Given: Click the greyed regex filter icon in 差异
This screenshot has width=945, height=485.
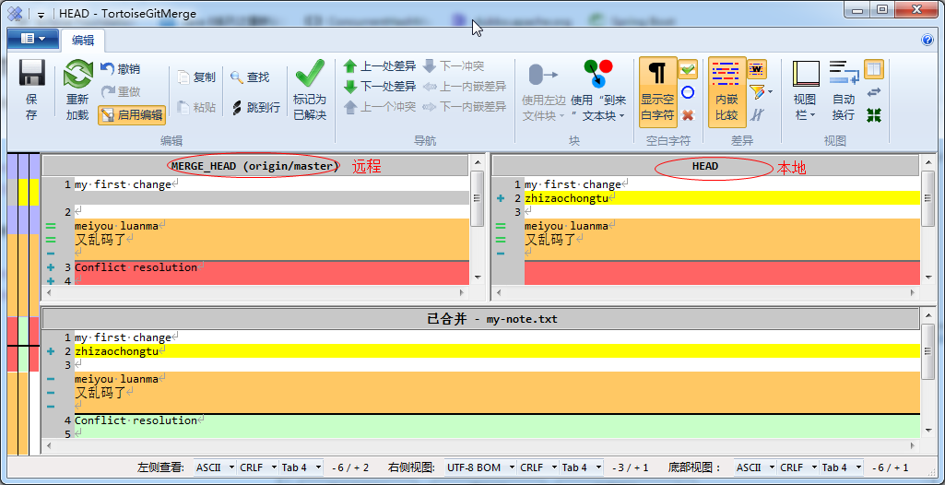Looking at the screenshot, I should click(x=757, y=114).
